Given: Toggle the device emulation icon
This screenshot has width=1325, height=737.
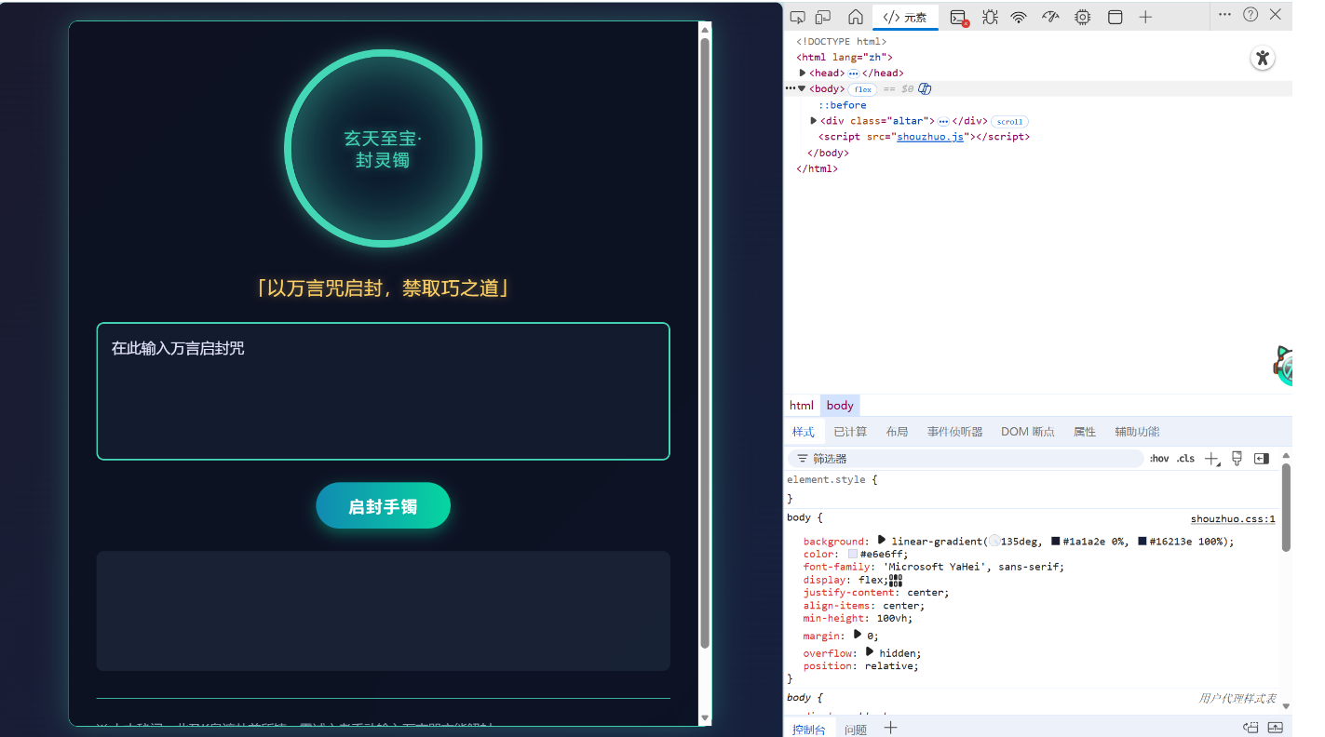Looking at the screenshot, I should 821,16.
